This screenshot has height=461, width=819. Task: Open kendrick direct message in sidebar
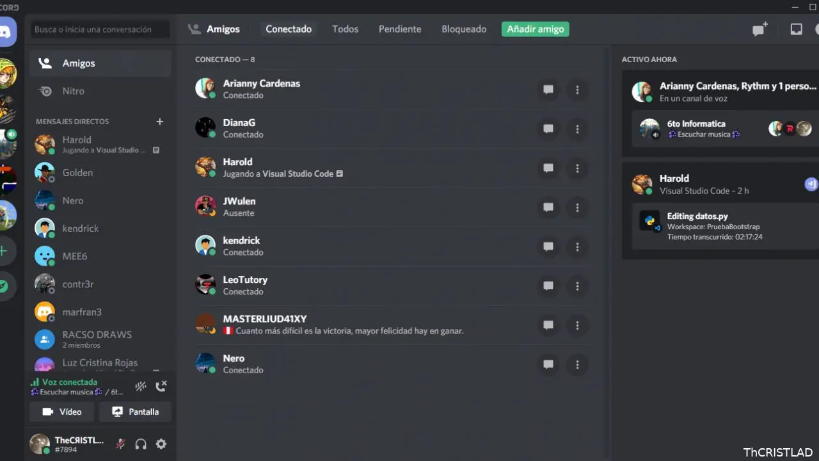100,229
